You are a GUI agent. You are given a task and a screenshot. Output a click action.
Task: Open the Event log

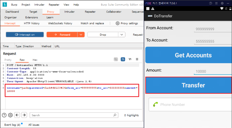pos(12,125)
